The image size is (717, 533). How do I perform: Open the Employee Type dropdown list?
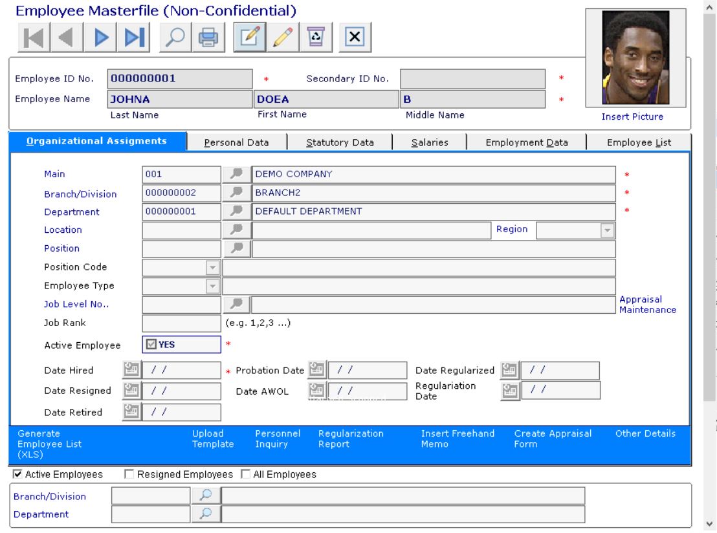click(x=212, y=286)
